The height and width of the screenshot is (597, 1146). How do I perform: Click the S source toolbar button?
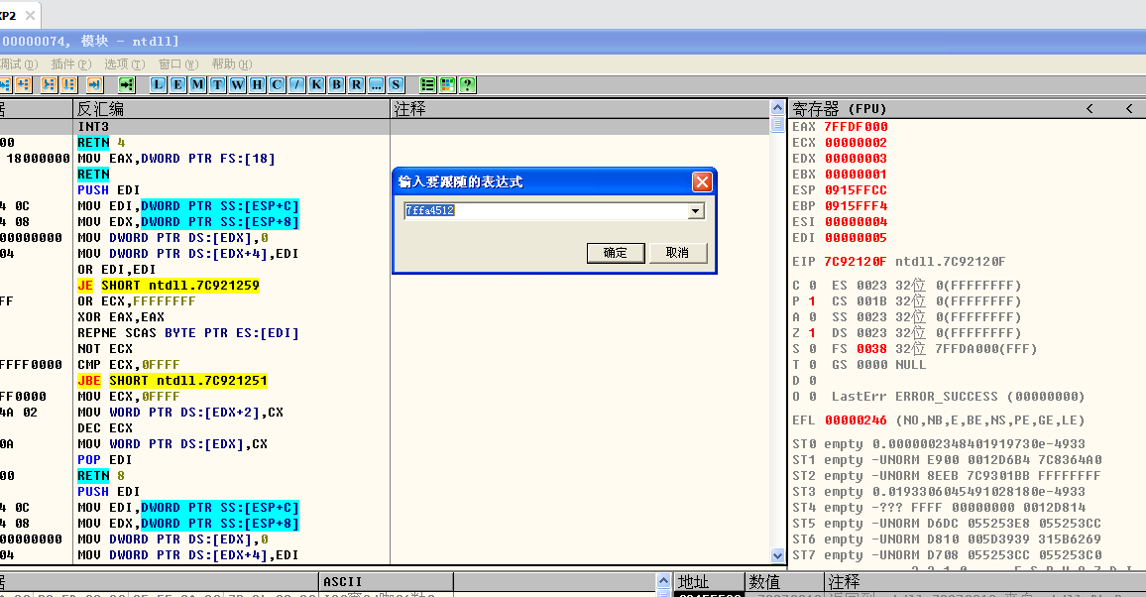pyautogui.click(x=396, y=84)
